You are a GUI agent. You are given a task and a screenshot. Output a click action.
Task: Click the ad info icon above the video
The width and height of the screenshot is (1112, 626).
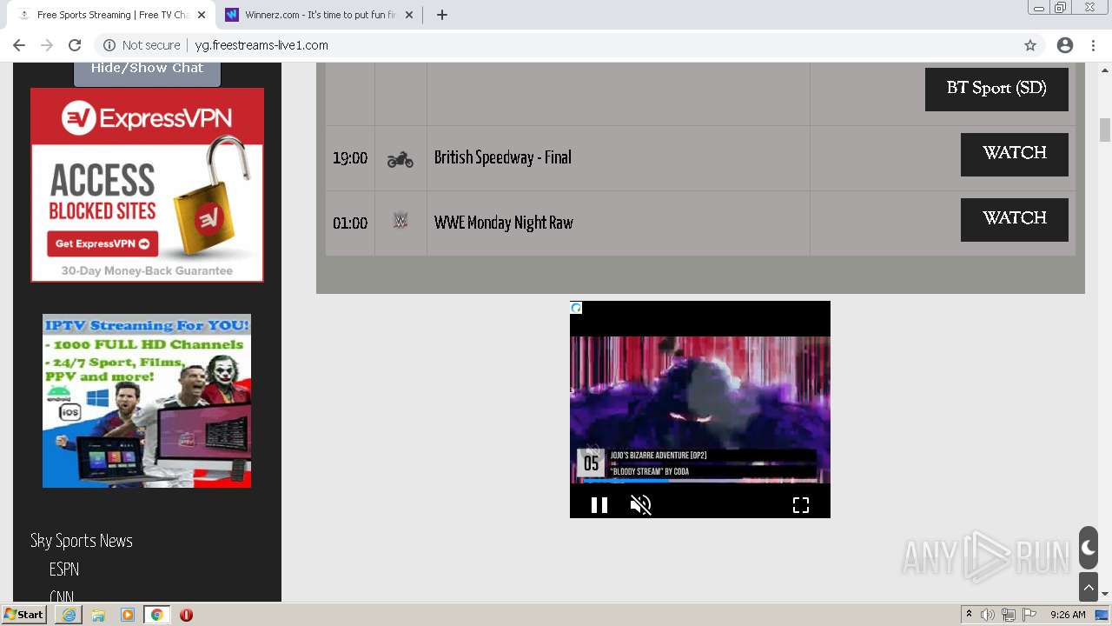[x=576, y=308]
